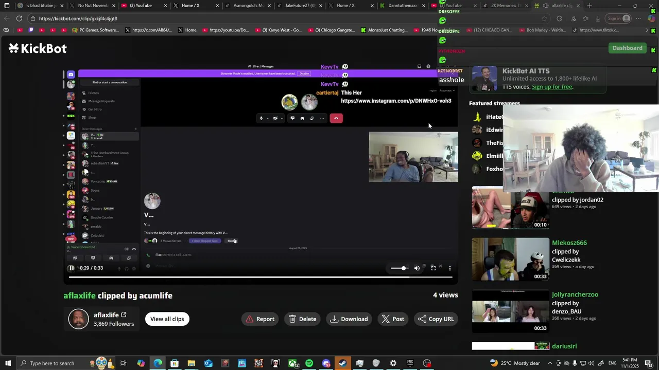Pause the clip video playback
The height and width of the screenshot is (370, 659).
[71, 268]
